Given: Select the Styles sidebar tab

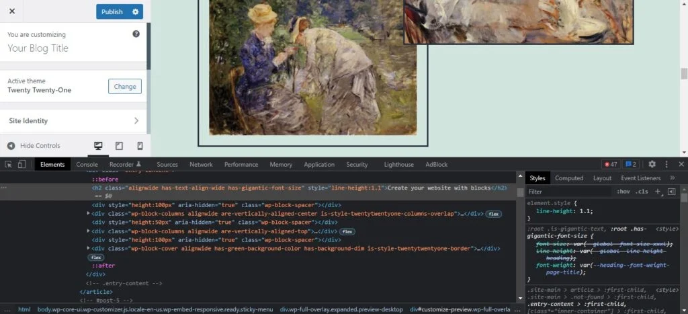Looking at the screenshot, I should 537,178.
